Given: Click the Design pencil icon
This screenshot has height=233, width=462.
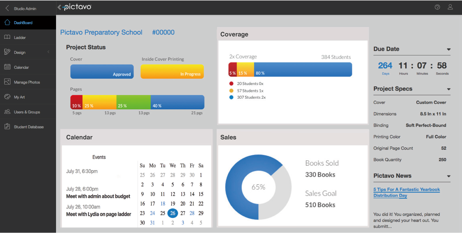Looking at the screenshot, I should (x=7, y=52).
